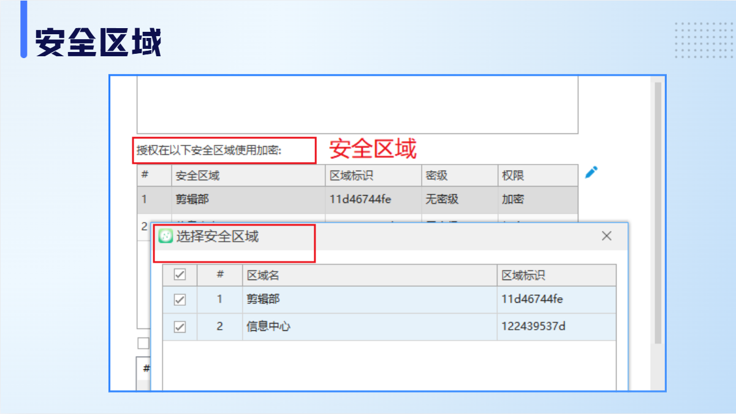Uncheck the 信息中心 row checkbox

point(180,327)
